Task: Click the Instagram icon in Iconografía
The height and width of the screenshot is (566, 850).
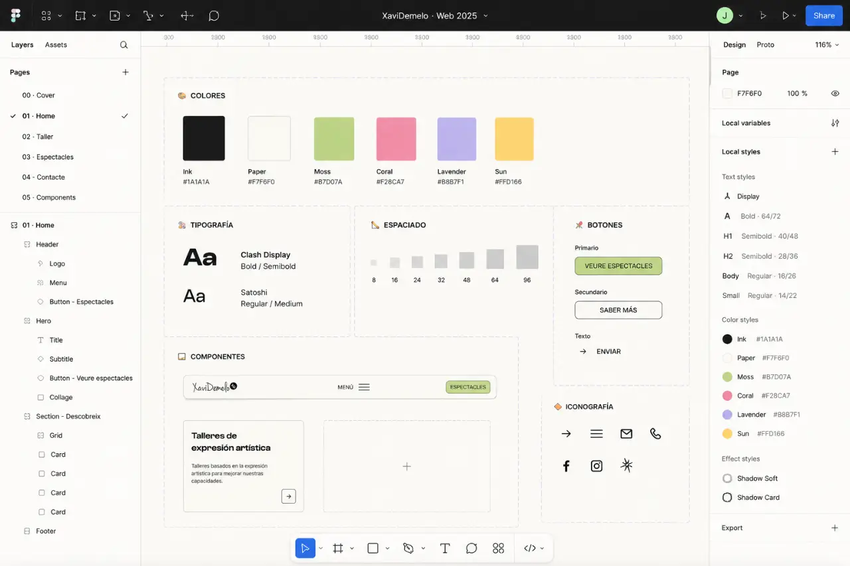Action: pos(596,466)
